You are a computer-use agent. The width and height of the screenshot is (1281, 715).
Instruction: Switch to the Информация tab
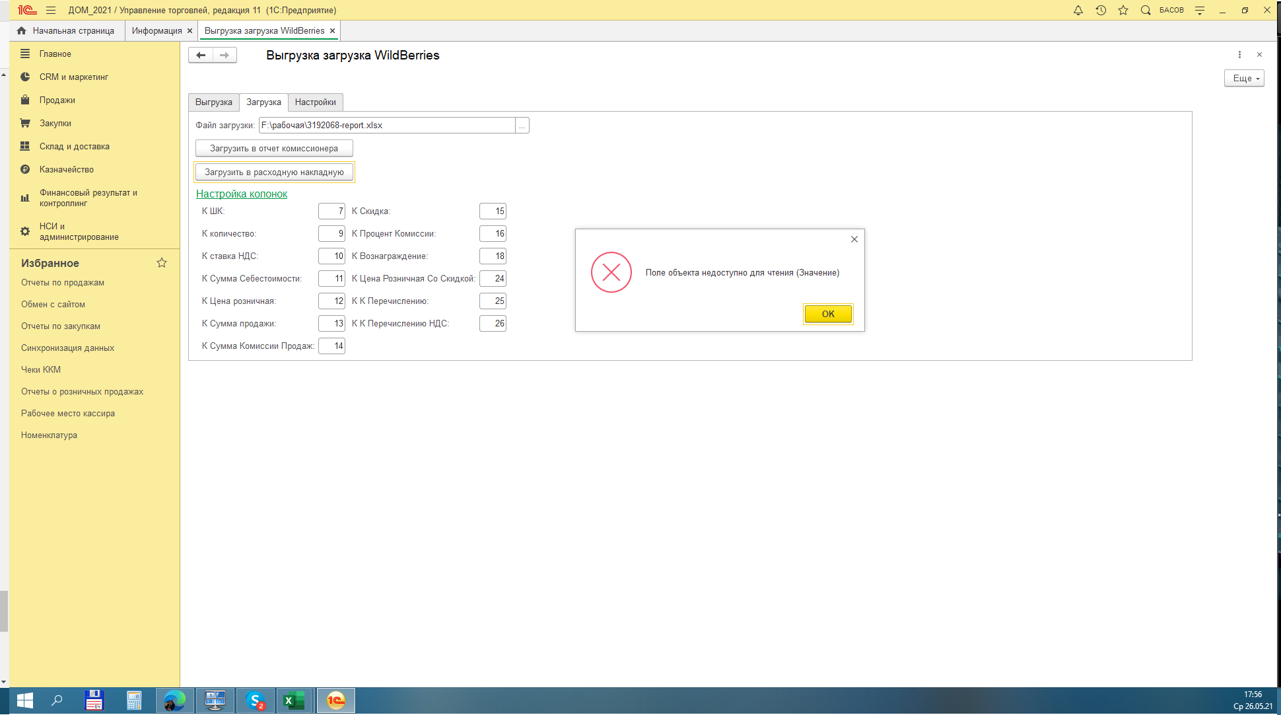(156, 31)
